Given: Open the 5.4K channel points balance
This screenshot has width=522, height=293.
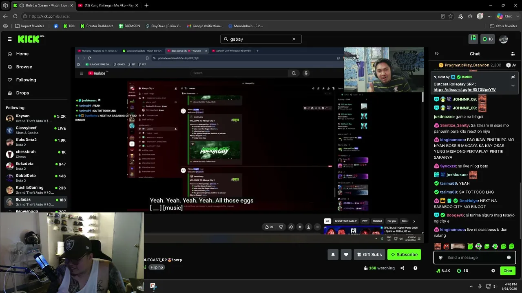Looking at the screenshot, I should point(443,271).
